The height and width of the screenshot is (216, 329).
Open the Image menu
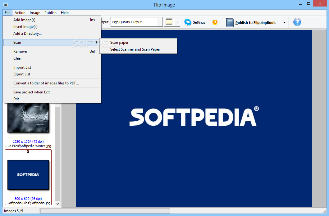pyautogui.click(x=35, y=13)
